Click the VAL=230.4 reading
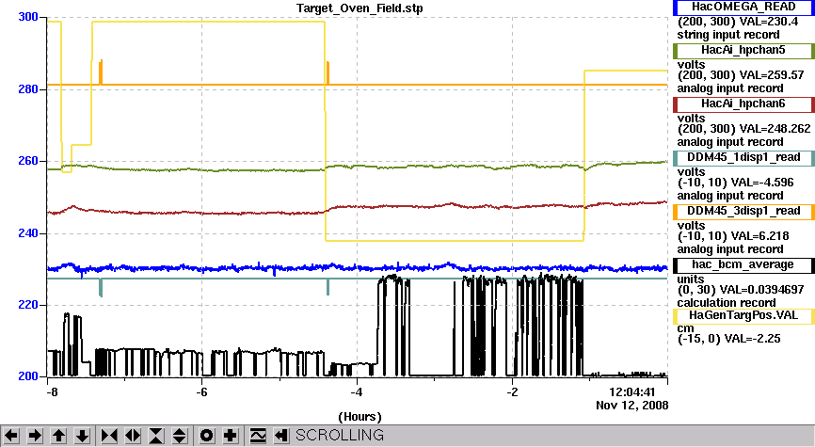This screenshot has height=447, width=815. pos(768,22)
